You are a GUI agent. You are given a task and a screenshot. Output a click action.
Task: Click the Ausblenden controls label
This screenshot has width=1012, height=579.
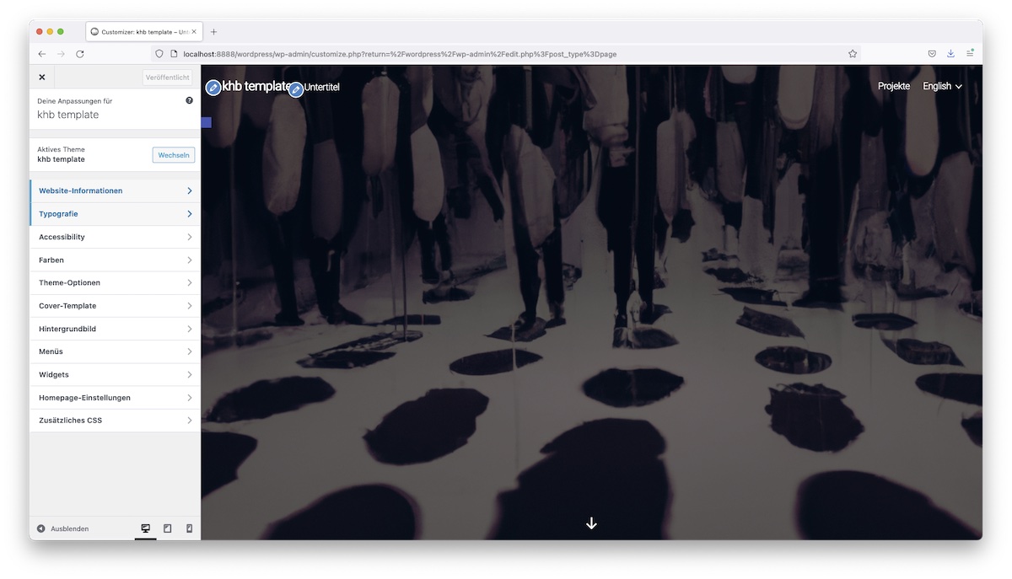coord(69,528)
